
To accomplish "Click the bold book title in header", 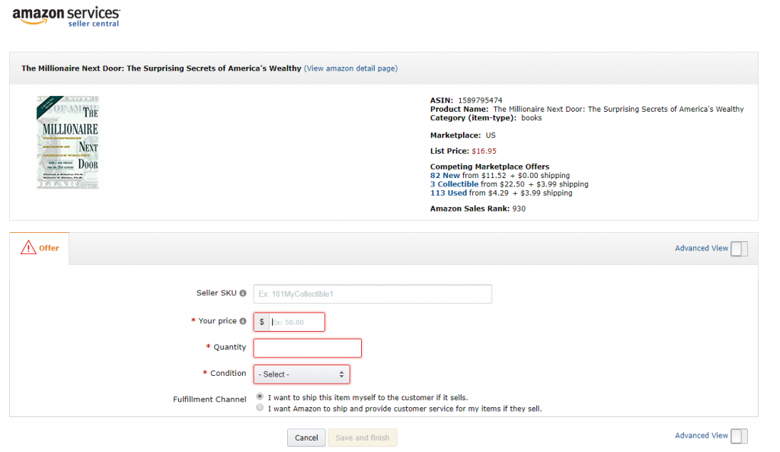I will (161, 68).
